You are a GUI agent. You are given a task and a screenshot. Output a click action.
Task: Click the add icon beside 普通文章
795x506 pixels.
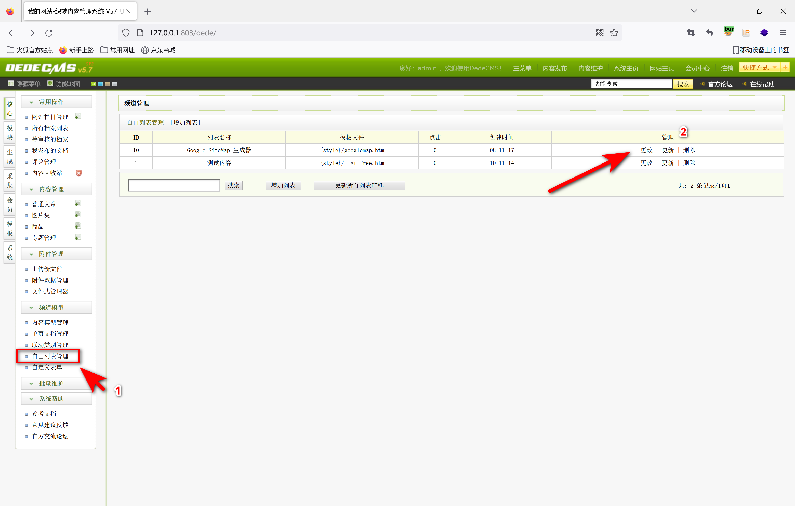point(78,204)
